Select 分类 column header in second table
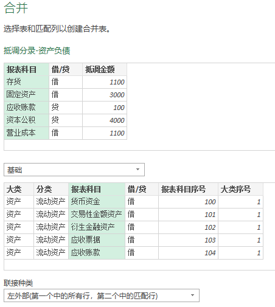This screenshot has height=307, width=275. click(51, 189)
